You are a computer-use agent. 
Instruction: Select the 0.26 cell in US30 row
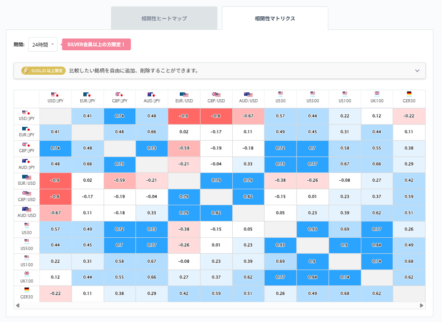pyautogui.click(x=409, y=229)
